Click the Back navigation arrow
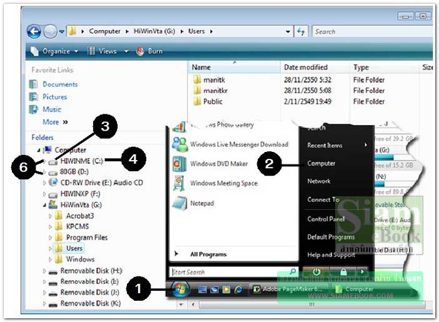This screenshot has height=322, width=439. pyautogui.click(x=34, y=31)
